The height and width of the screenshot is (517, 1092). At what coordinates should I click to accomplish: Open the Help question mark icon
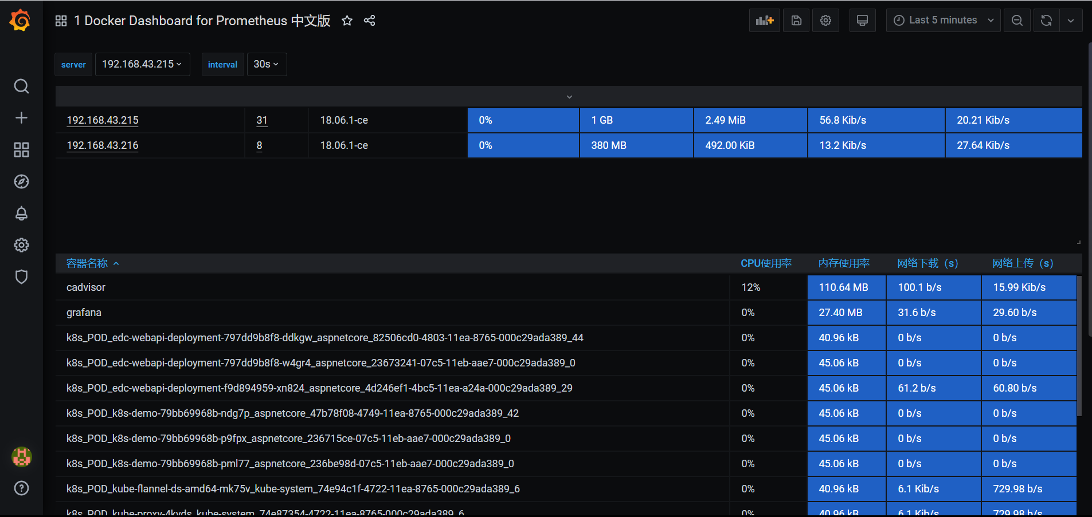pyautogui.click(x=21, y=488)
